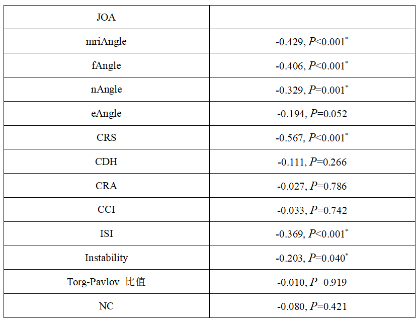The width and height of the screenshot is (419, 321).
Task: Click the empty cell beside JOA
Action: (312, 18)
